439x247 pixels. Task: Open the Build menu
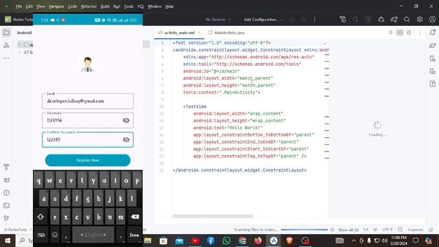(x=105, y=6)
